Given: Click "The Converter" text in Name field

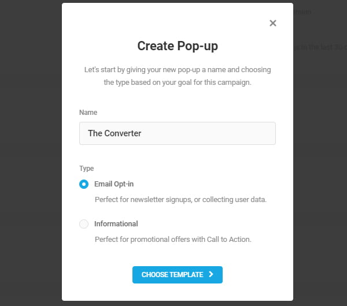Looking at the screenshot, I should [x=115, y=133].
